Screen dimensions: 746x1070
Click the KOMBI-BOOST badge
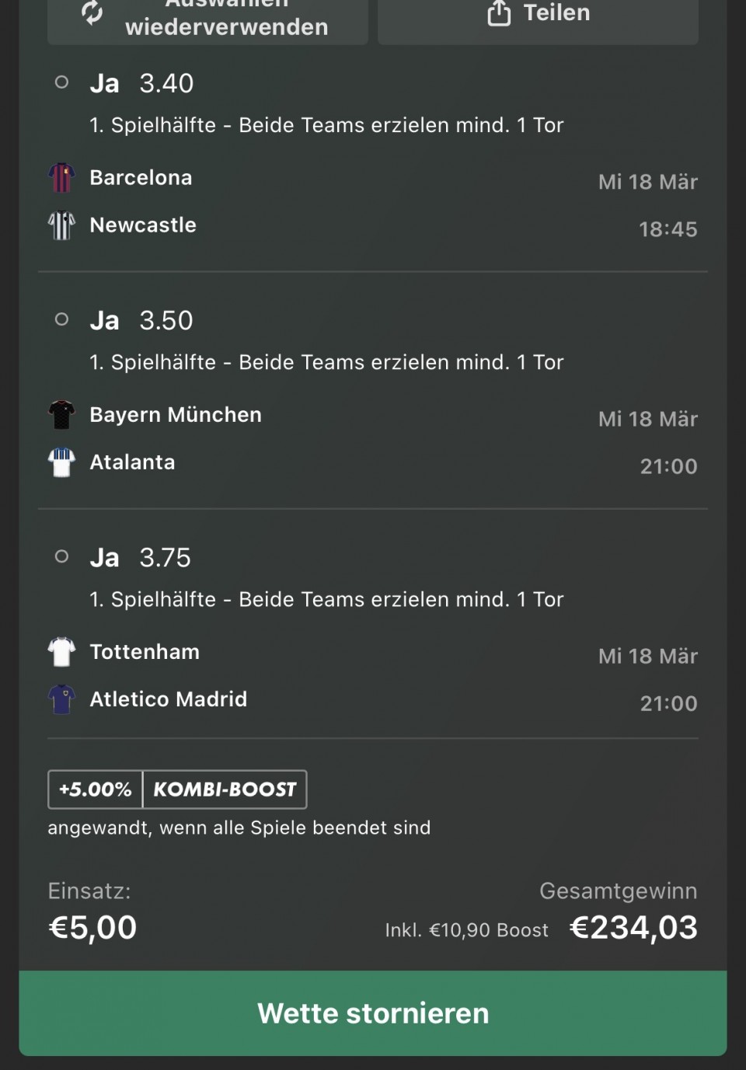point(225,789)
